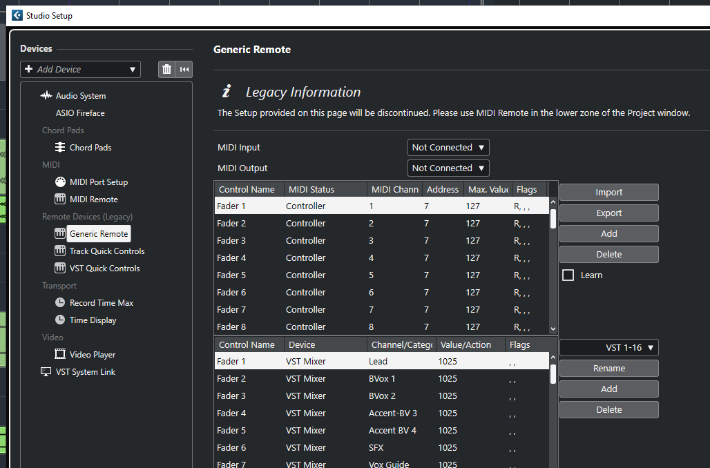Viewport: 710px width, 468px height.
Task: Click Add button below Rename
Action: click(x=609, y=389)
